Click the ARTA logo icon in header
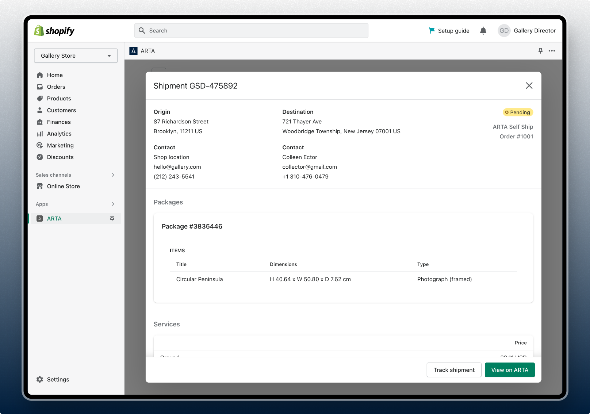590x414 pixels. point(133,51)
